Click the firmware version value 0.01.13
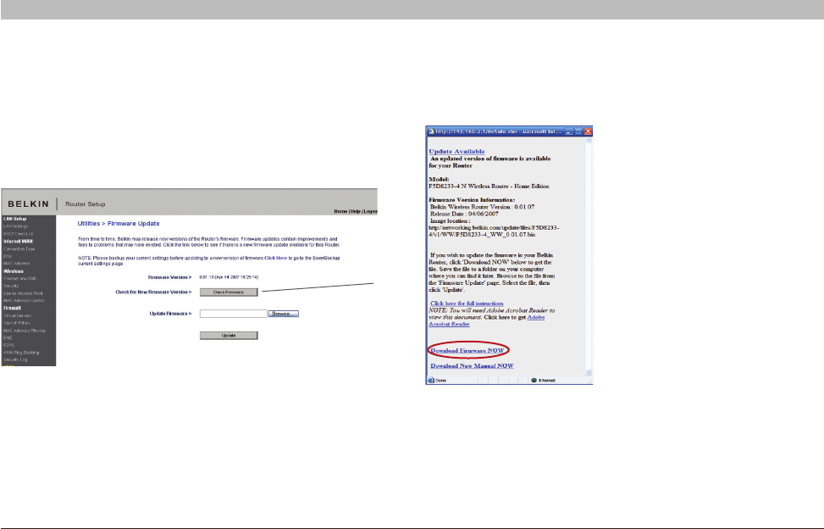This screenshot has height=529, width=824. 230,277
